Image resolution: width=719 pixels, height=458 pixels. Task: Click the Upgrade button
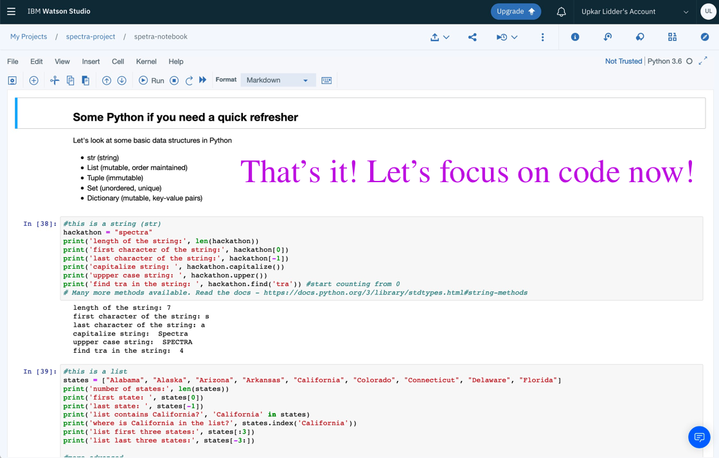pyautogui.click(x=516, y=12)
